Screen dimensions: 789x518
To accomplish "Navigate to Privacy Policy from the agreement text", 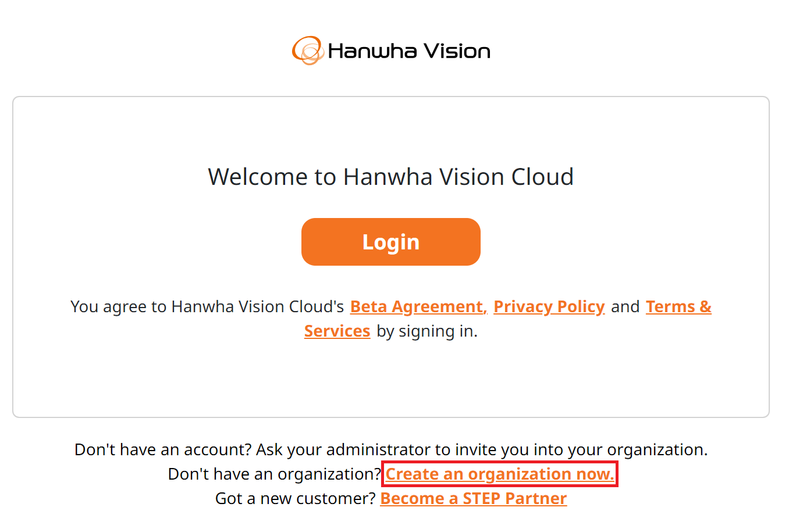I will pyautogui.click(x=549, y=306).
